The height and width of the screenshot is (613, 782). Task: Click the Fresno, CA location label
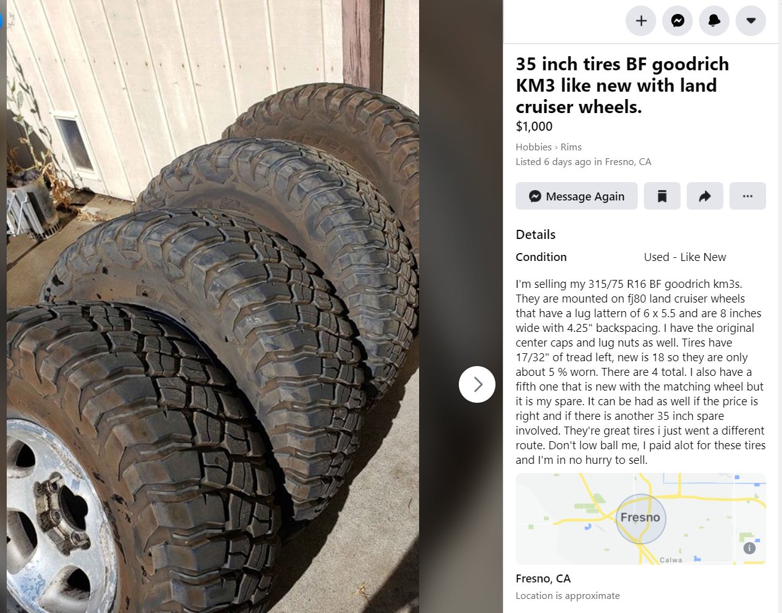543,578
